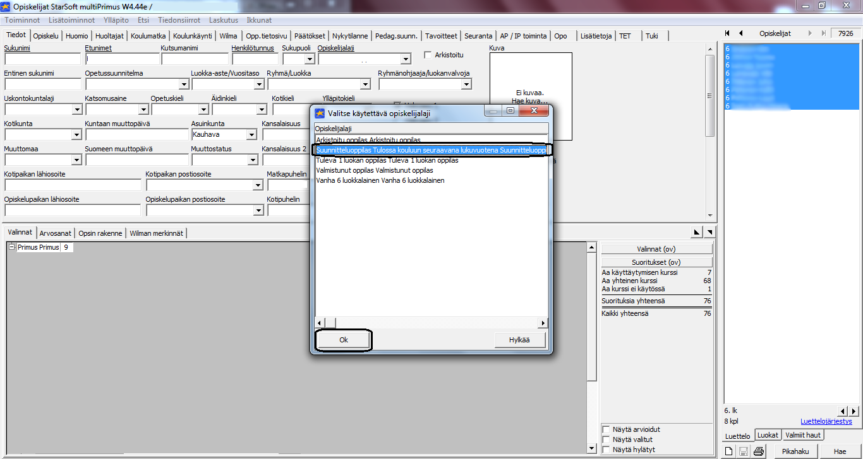Viewport: 863px width, 459px height.
Task: Open the Ryhmänohjaaja/luokanvalvoja dropdown
Action: tap(466, 84)
